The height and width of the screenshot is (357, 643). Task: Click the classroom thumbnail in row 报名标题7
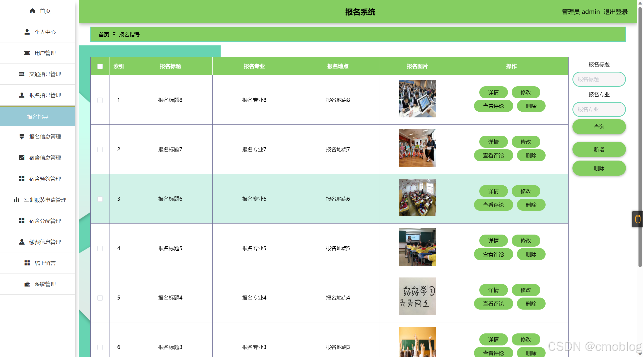417,148
